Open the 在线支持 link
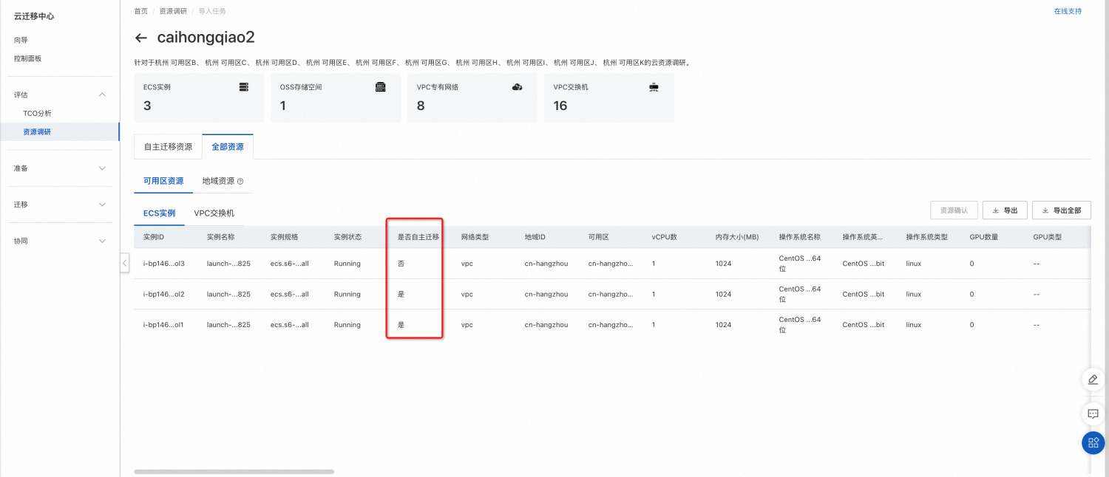 tap(1068, 11)
